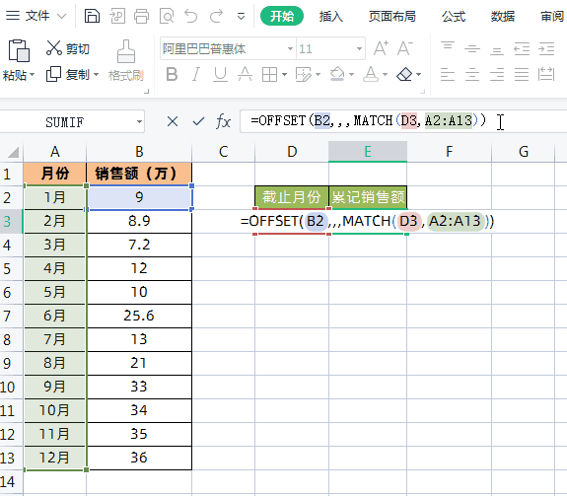The height and width of the screenshot is (496, 567).
Task: Decrease font size with A- icon
Action: (x=404, y=48)
